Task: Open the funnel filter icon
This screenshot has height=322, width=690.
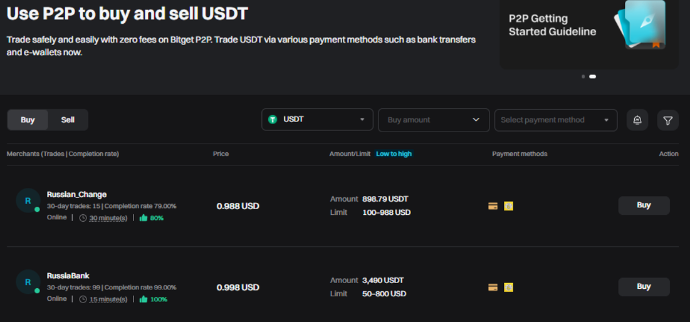Action: coord(668,120)
